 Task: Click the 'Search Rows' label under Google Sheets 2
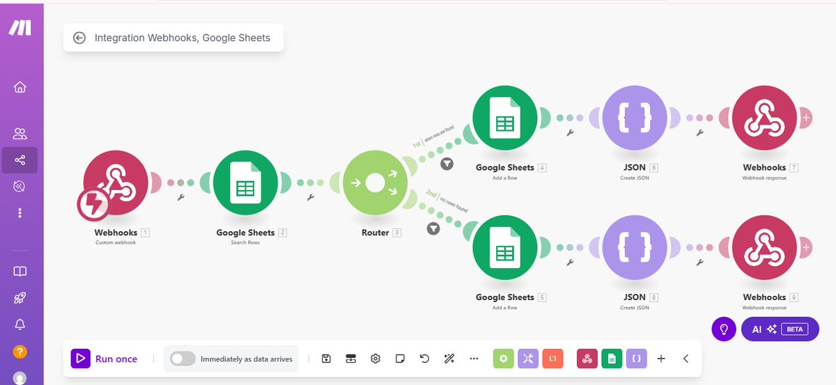245,242
